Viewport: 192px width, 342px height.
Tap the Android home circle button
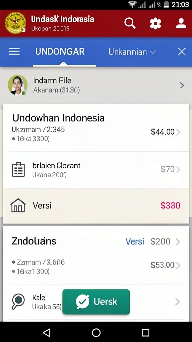96,333
